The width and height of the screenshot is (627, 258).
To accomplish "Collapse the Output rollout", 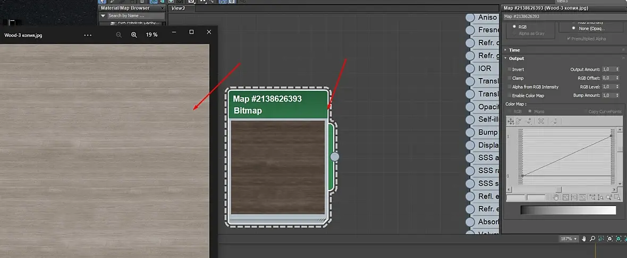I will (x=516, y=58).
